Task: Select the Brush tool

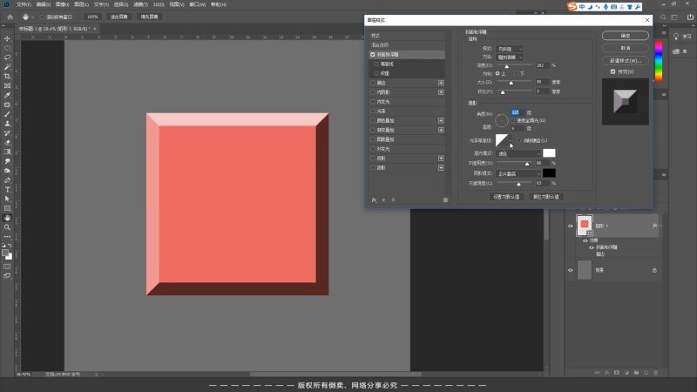Action: click(7, 114)
